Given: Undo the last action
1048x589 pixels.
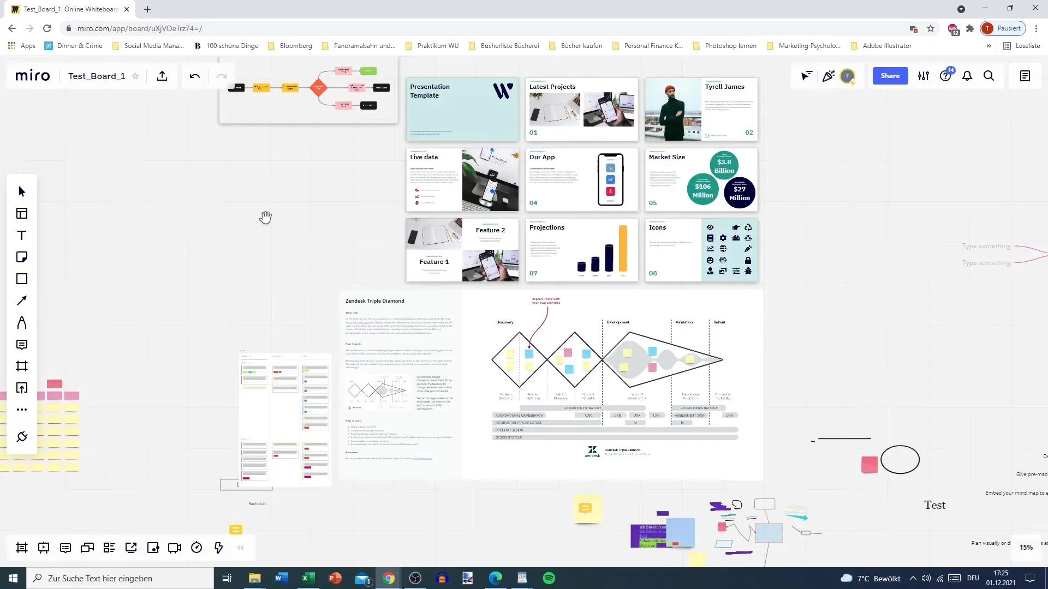Looking at the screenshot, I should click(x=195, y=76).
